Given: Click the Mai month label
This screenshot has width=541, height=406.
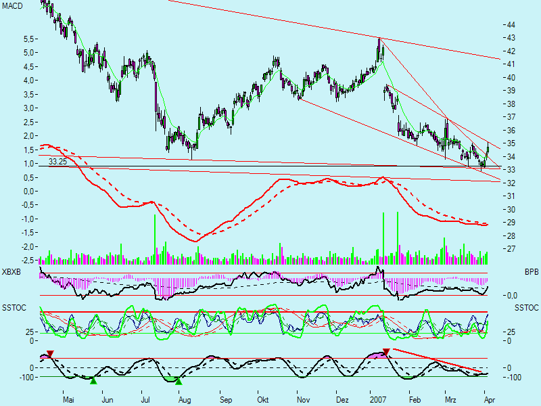Looking at the screenshot, I should [69, 400].
